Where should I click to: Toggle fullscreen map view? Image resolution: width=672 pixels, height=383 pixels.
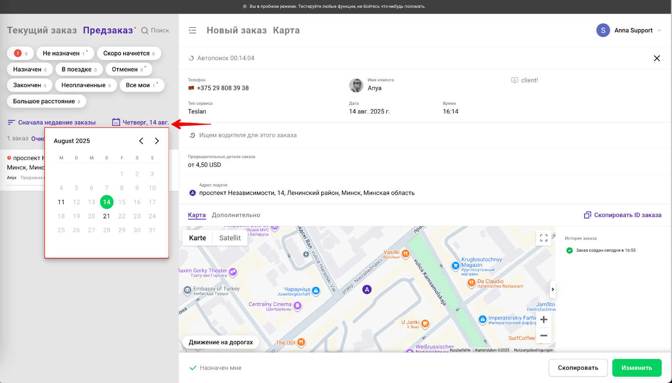tap(544, 238)
